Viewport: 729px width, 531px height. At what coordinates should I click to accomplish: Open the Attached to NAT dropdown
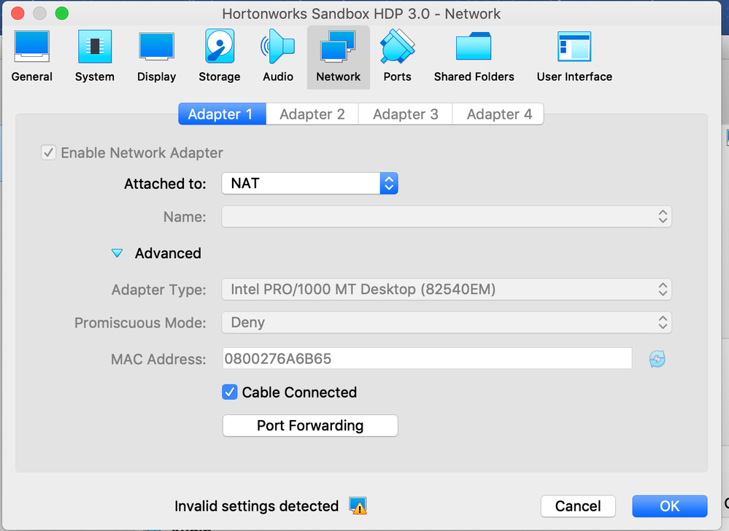click(x=309, y=183)
